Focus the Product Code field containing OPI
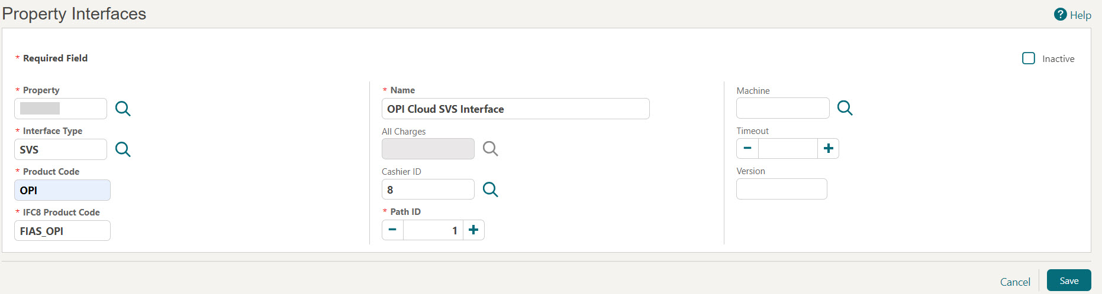Image resolution: width=1102 pixels, height=294 pixels. pyautogui.click(x=62, y=190)
